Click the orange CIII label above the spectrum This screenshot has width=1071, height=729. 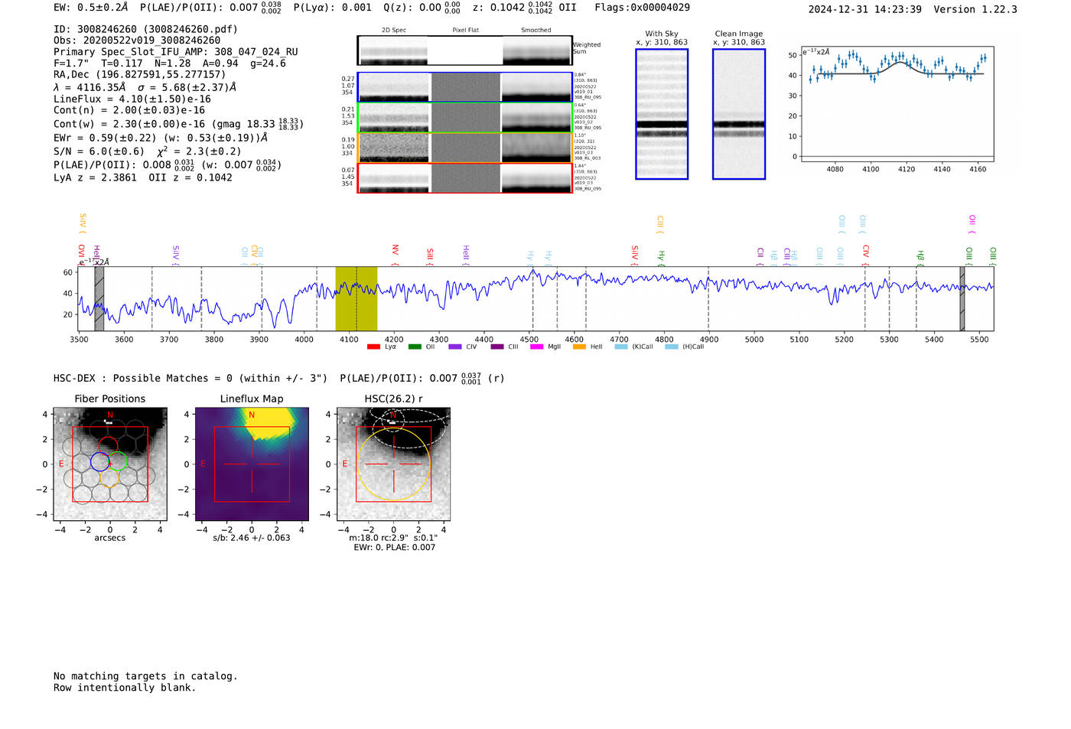pyautogui.click(x=660, y=225)
